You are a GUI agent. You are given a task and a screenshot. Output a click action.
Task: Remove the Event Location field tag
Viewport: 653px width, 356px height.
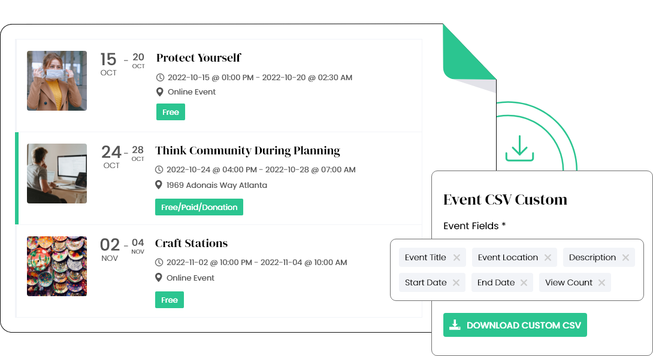[x=548, y=258]
